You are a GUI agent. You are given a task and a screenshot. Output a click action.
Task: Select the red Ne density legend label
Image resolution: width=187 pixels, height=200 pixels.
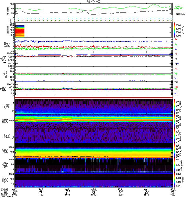point(176,54)
